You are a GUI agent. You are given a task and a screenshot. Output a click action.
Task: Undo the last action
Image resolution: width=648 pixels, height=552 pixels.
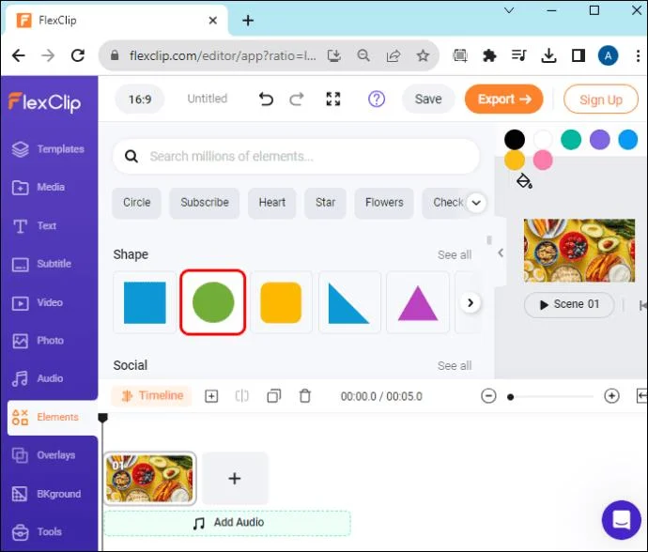point(266,100)
